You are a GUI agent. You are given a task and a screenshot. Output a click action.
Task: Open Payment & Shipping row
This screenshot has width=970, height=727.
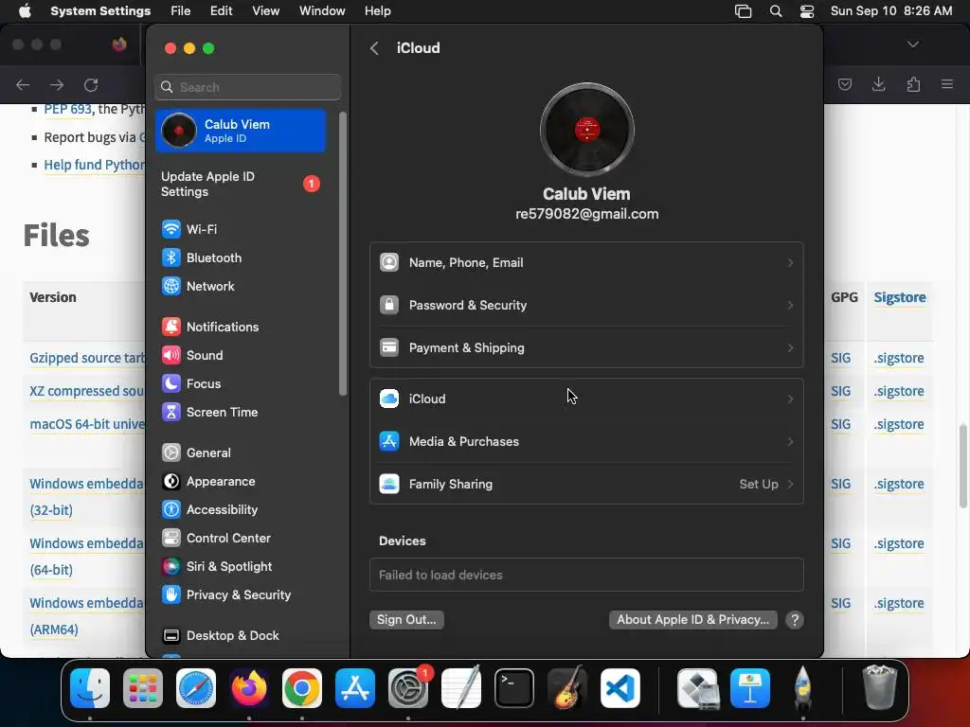click(586, 348)
